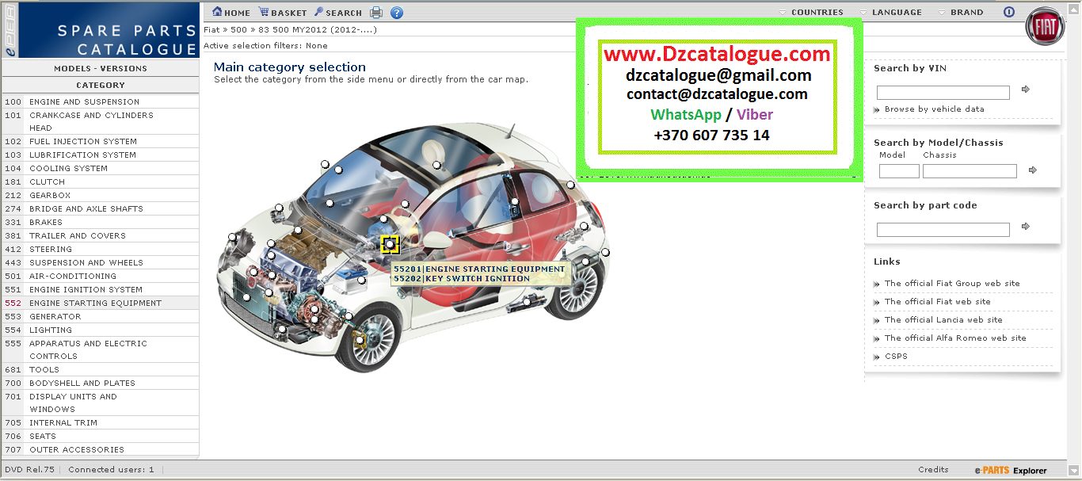This screenshot has width=1082, height=481.
Task: Open the SEARCH tool in top toolbar
Action: tap(338, 13)
